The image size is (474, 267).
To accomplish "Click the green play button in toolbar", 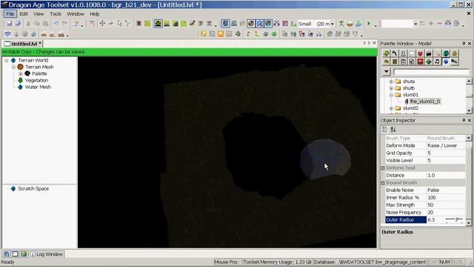I will (x=369, y=24).
